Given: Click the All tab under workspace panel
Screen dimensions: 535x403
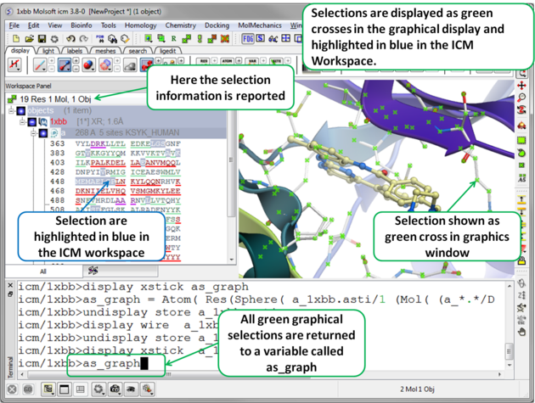Looking at the screenshot, I should tap(42, 271).
